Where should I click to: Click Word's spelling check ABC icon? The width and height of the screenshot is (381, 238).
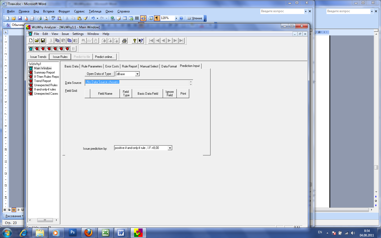tap(53, 18)
